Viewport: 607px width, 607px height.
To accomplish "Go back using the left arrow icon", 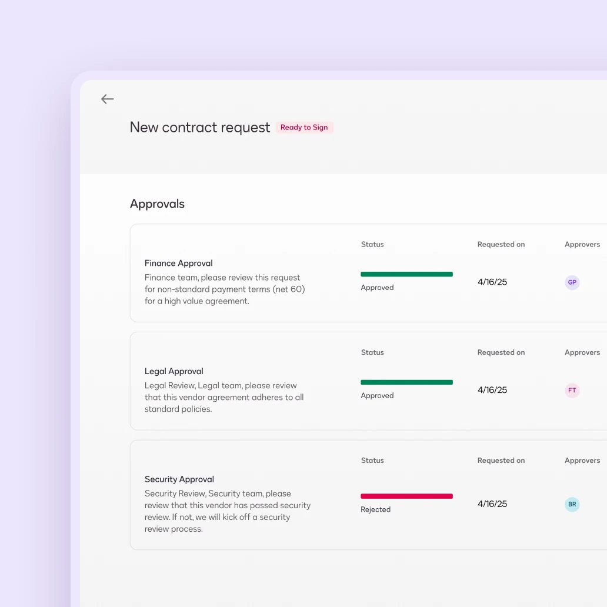I will 107,99.
